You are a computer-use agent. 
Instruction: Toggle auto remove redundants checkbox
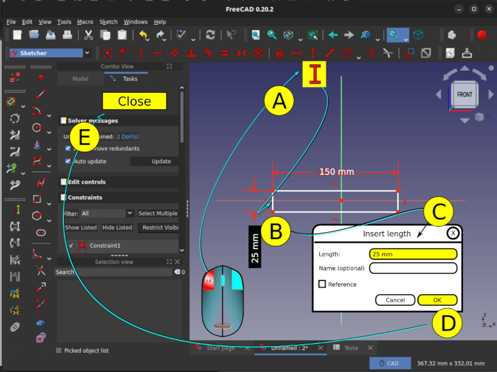(68, 148)
